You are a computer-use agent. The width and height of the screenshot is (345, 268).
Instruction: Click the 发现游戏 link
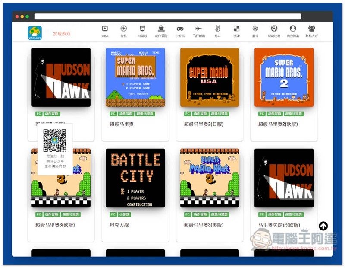[x=62, y=34]
